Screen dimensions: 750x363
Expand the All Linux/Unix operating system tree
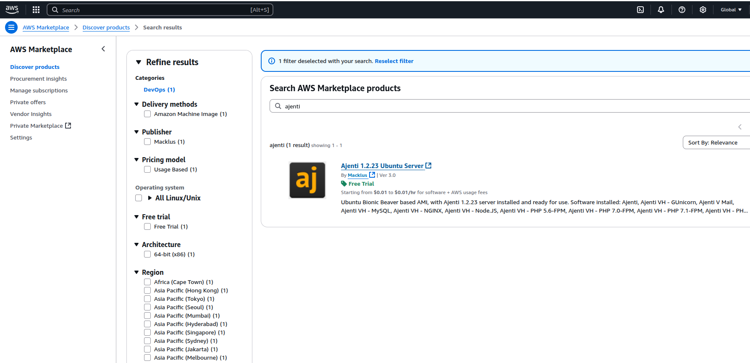pos(150,198)
